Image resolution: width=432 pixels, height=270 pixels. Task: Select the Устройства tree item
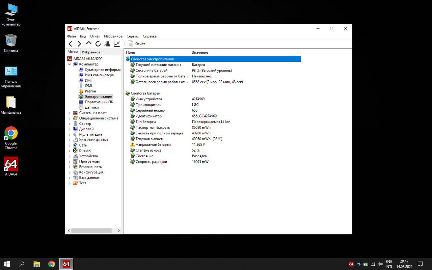[85, 156]
